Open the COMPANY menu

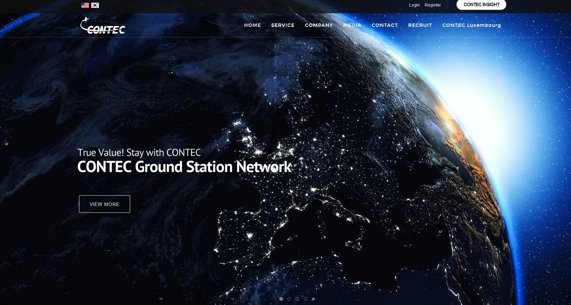319,25
